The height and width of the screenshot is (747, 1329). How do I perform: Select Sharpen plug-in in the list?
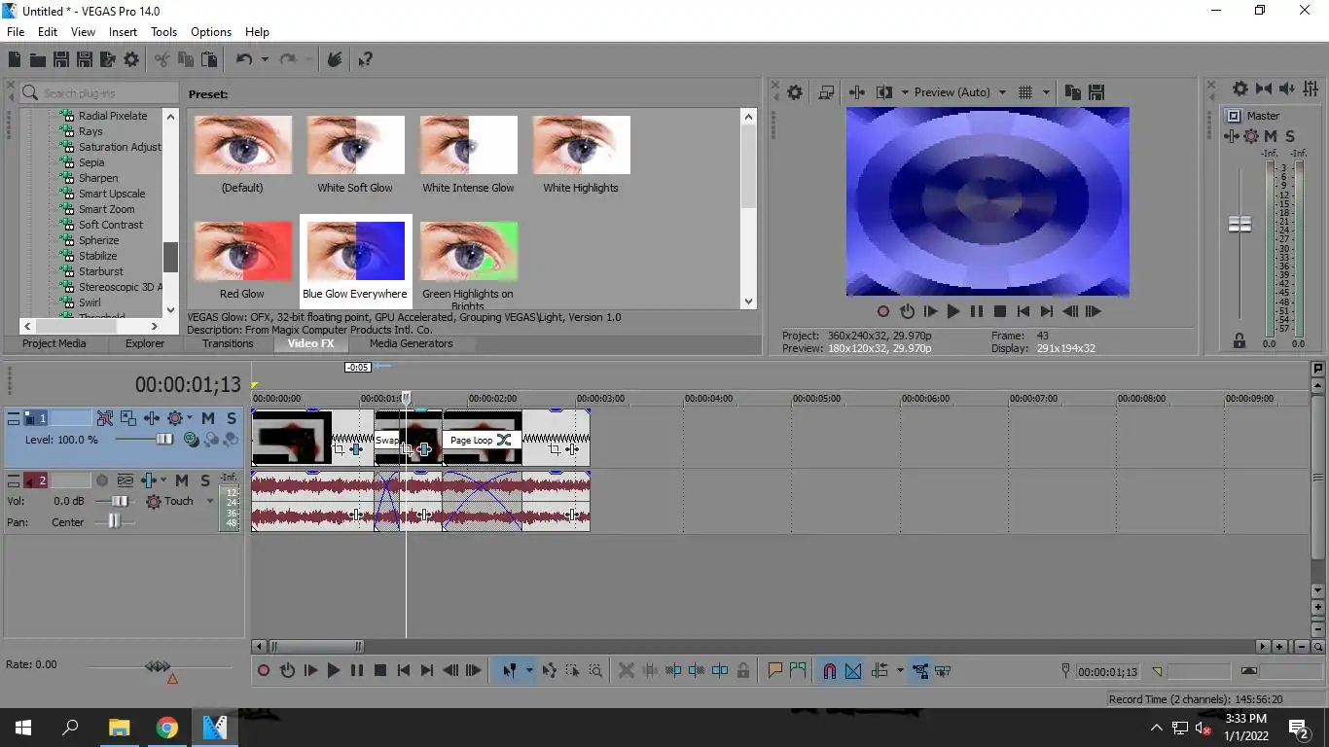click(98, 178)
